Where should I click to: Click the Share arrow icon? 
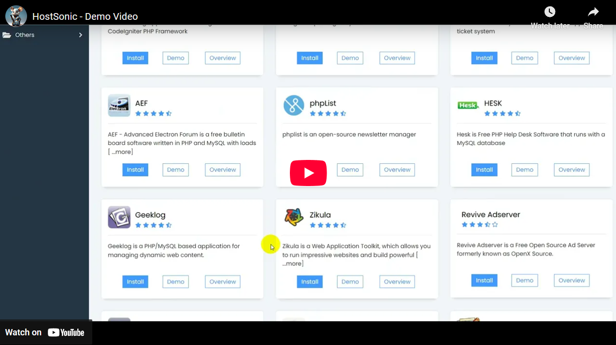[x=593, y=12]
